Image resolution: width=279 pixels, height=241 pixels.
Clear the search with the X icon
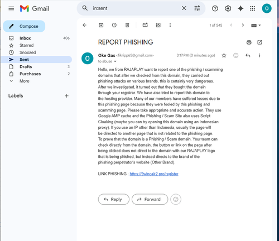(184, 8)
